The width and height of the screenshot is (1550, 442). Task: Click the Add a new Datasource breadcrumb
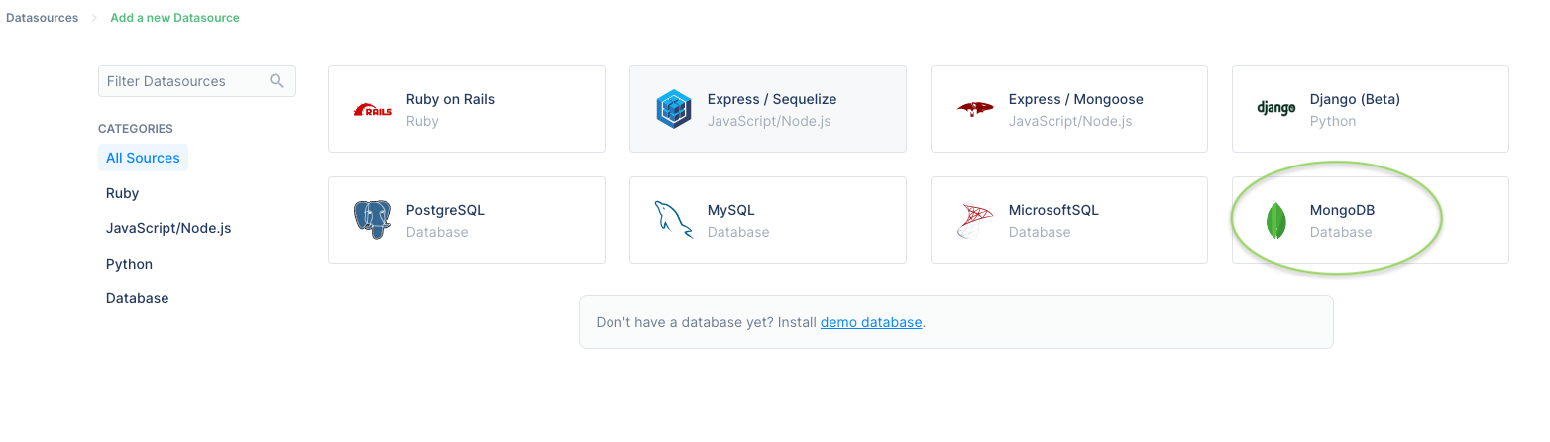(174, 18)
